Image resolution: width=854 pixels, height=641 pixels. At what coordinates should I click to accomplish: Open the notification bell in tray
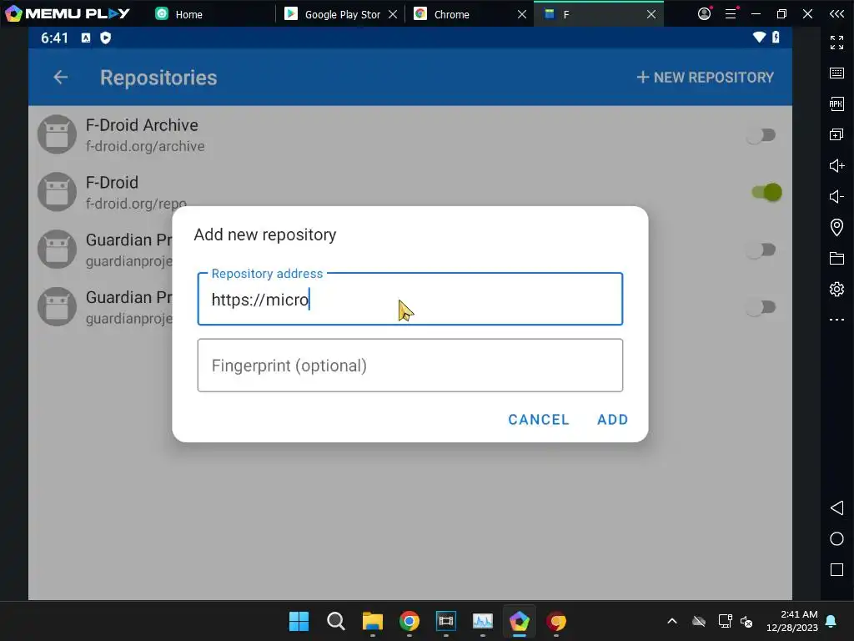click(831, 621)
